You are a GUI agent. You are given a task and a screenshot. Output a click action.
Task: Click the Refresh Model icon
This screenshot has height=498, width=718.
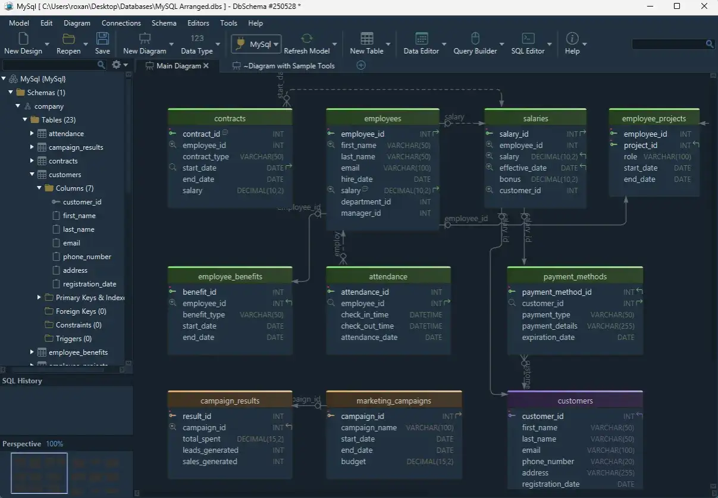307,39
